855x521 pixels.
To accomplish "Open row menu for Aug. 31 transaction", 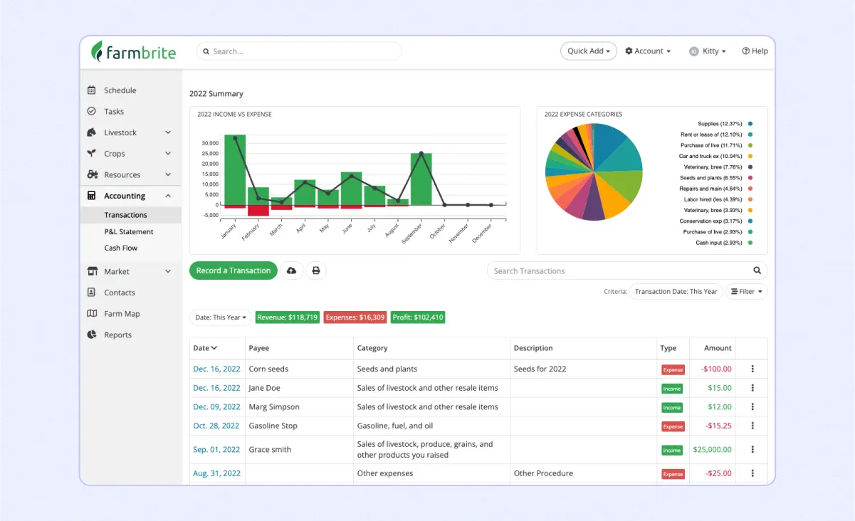I will tap(752, 473).
